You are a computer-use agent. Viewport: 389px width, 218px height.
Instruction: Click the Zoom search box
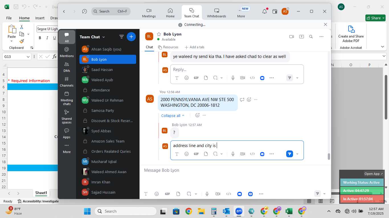111,11
